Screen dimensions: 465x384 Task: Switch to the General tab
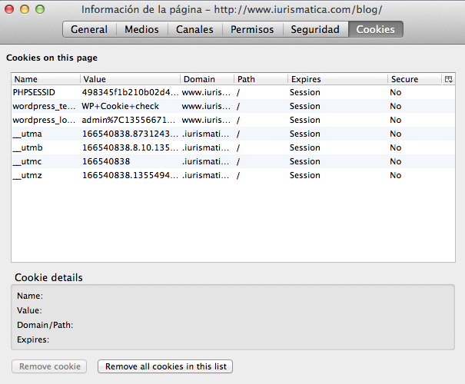point(89,30)
